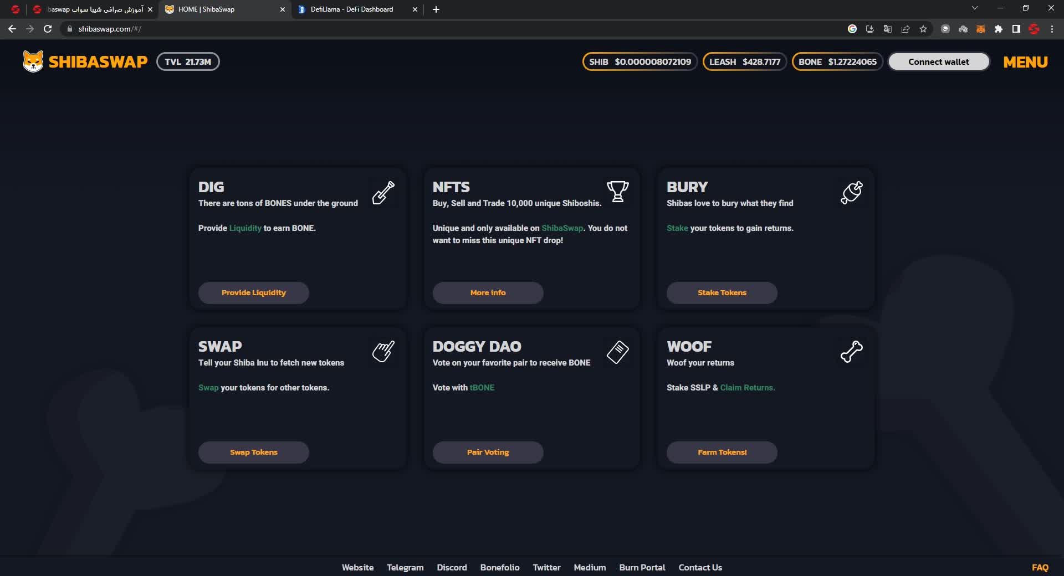
Task: Close the Persian tutorial tab
Action: click(x=150, y=9)
